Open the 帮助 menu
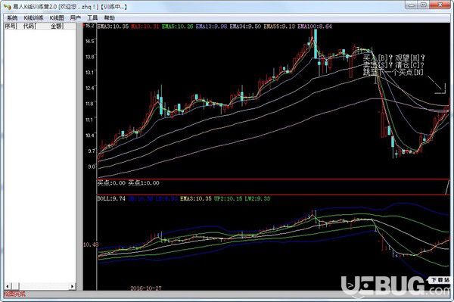Viewport: 454px width, 302px height. [110, 17]
